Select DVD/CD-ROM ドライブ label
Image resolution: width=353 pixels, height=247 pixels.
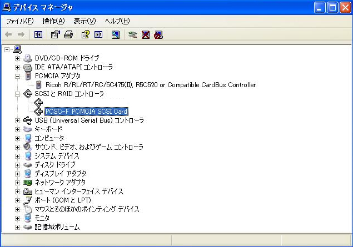tap(67, 58)
